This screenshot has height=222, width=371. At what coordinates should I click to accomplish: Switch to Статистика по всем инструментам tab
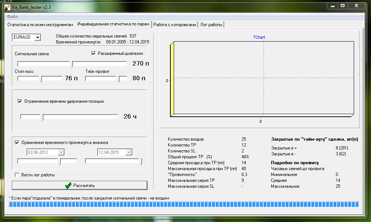[x=40, y=25]
